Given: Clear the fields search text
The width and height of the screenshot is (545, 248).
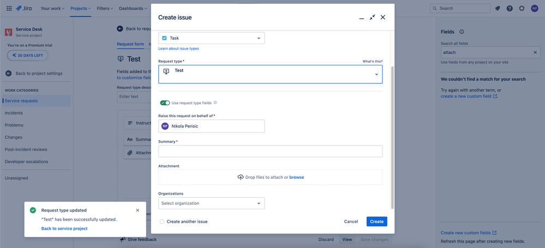Looking at the screenshot, I should click(535, 52).
